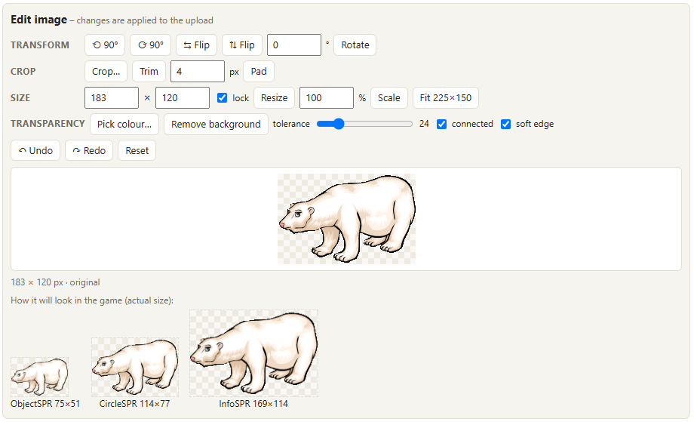Click the rotation angle input field

(x=294, y=45)
